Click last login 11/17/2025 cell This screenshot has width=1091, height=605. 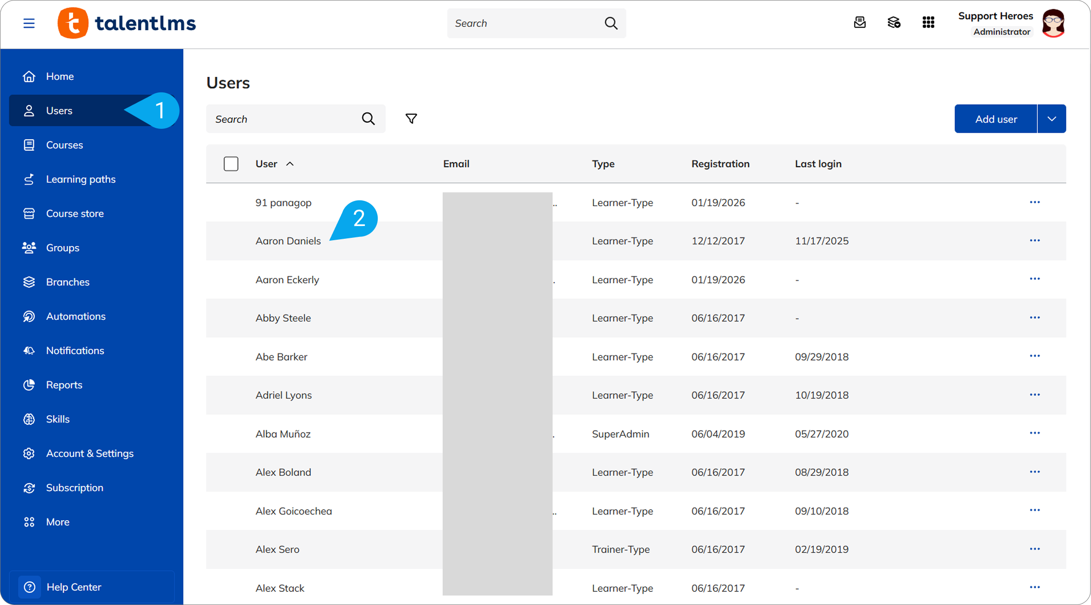pyautogui.click(x=822, y=241)
